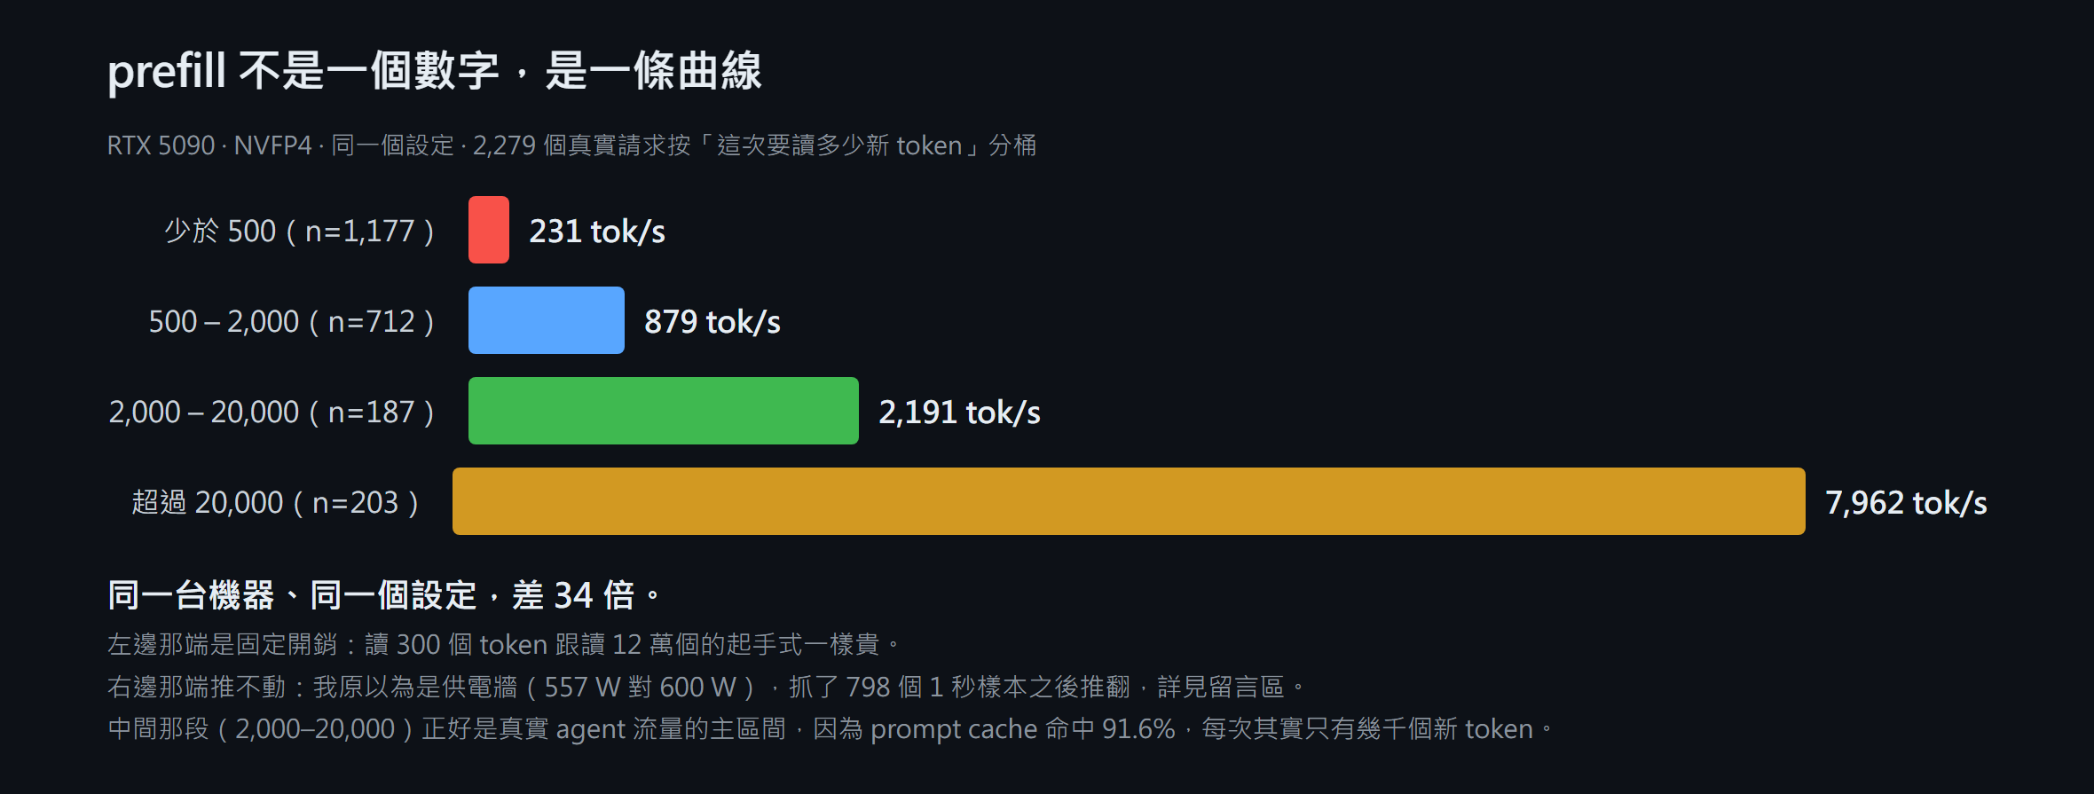Image resolution: width=2094 pixels, height=794 pixels.
Task: Click the green 2,191 tok/s bar
Action: point(664,411)
